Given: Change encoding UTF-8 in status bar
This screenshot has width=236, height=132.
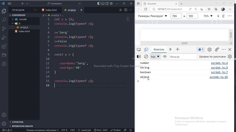Looking at the screenshot, I should click(x=65, y=130).
